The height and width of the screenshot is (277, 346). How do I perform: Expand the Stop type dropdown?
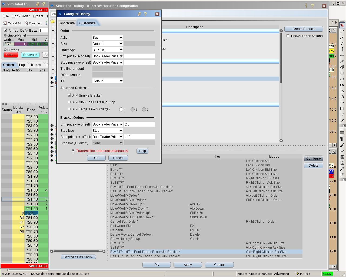108,131
